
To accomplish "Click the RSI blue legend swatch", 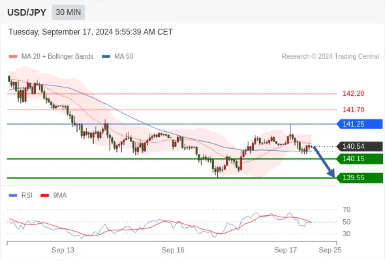I will (x=13, y=196).
